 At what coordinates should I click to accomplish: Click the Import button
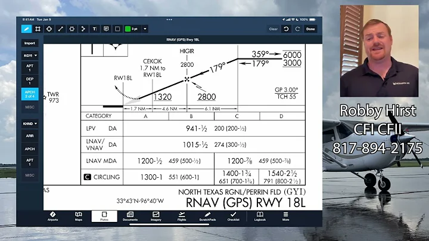(x=30, y=43)
